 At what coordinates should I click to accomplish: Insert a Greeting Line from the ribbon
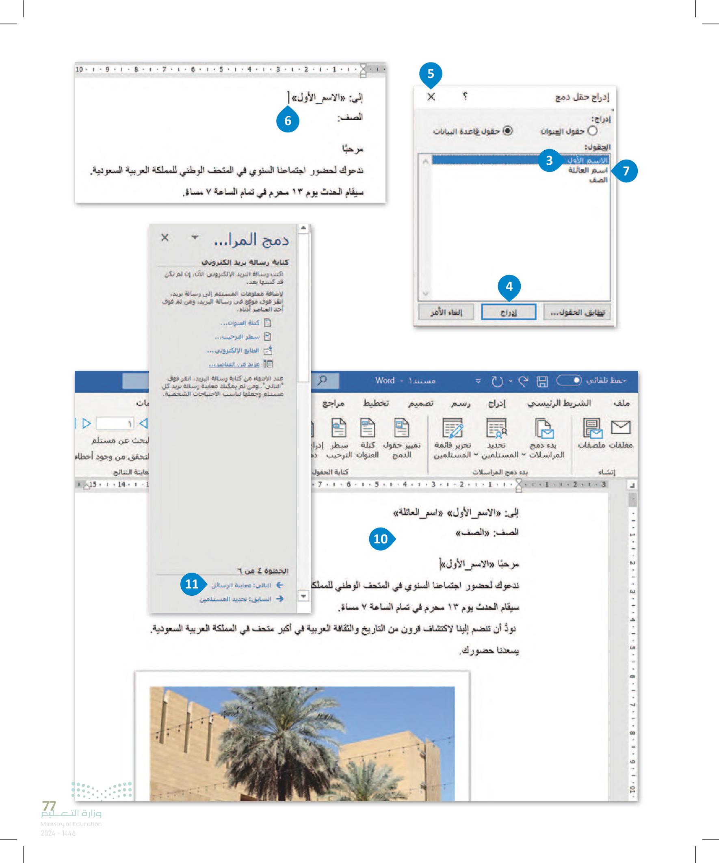pyautogui.click(x=338, y=428)
